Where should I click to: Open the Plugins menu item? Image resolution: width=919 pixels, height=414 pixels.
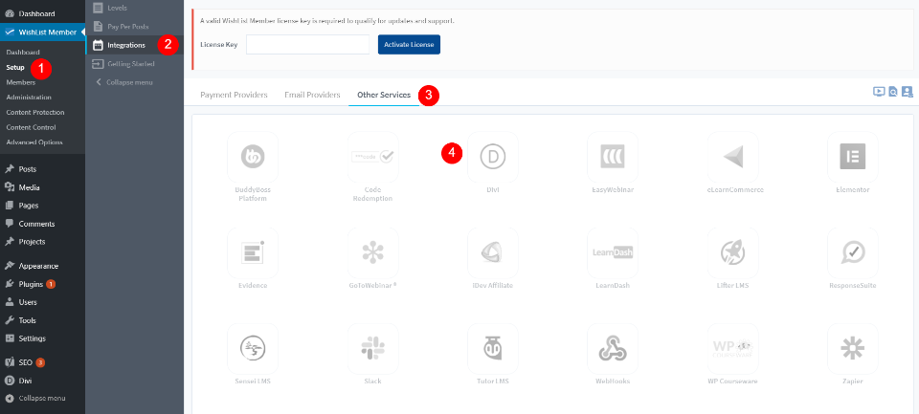pos(32,284)
